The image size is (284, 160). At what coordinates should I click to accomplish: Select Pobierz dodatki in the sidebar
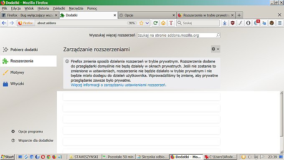click(28, 50)
